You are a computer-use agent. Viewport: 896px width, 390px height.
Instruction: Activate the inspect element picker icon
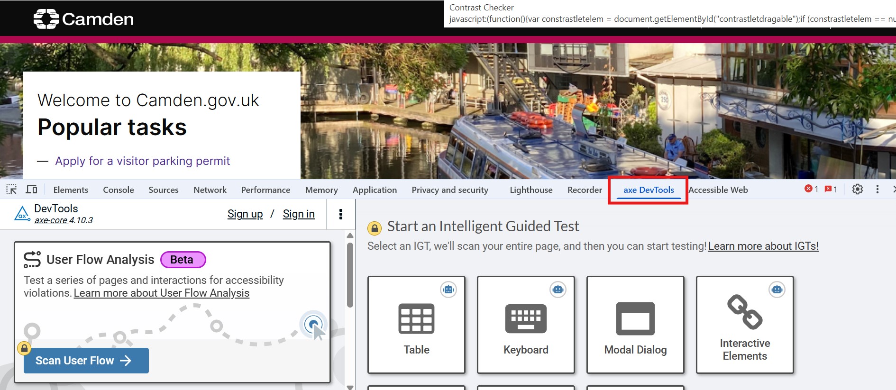pos(11,190)
